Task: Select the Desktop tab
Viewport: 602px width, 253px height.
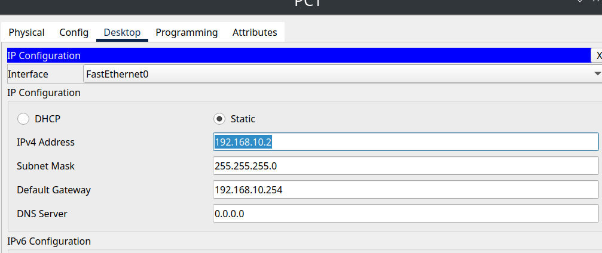Action: point(122,32)
